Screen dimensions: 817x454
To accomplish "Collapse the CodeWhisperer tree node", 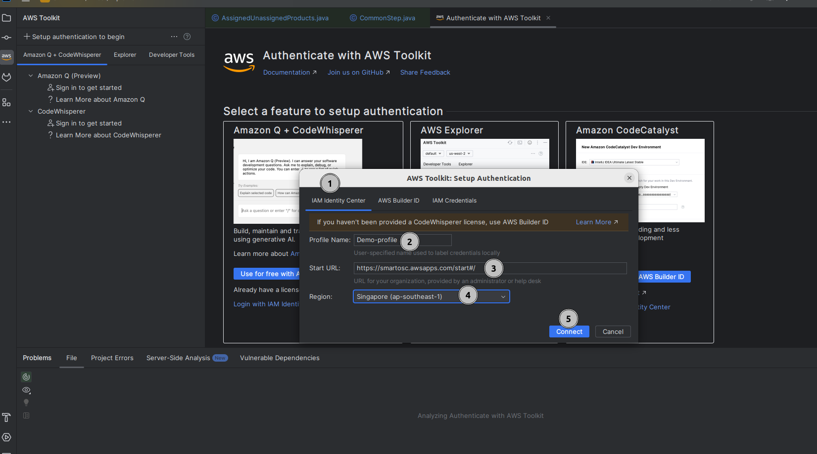I will point(31,111).
